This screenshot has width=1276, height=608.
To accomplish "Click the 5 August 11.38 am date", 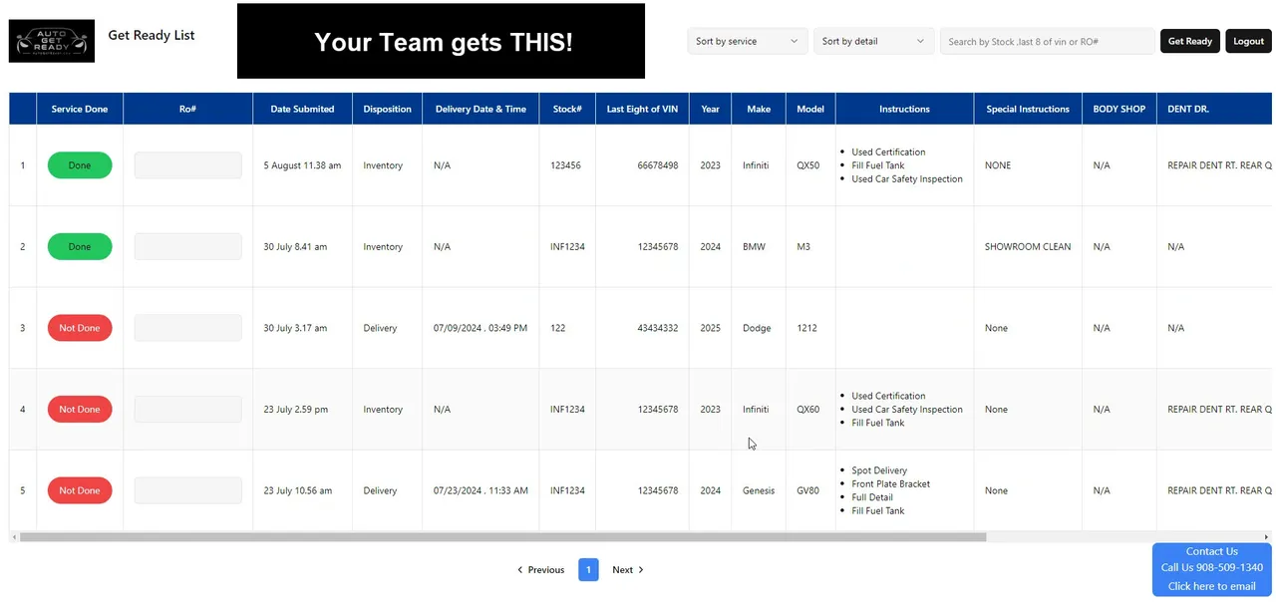I will point(302,165).
